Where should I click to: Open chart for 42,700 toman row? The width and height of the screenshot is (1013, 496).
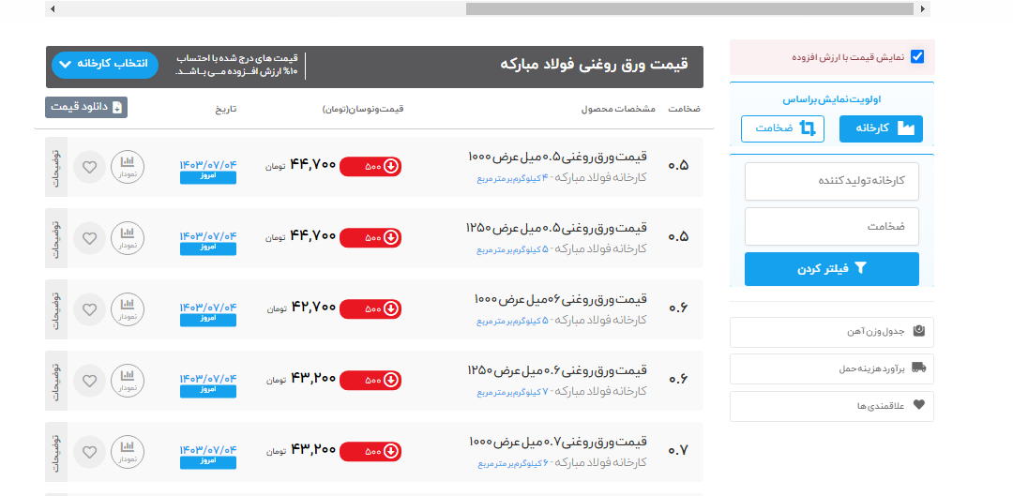(127, 309)
